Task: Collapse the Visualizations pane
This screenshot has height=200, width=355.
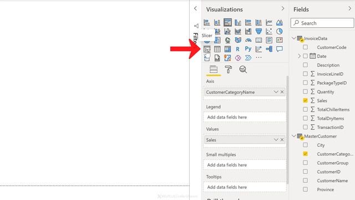Action: (x=282, y=9)
